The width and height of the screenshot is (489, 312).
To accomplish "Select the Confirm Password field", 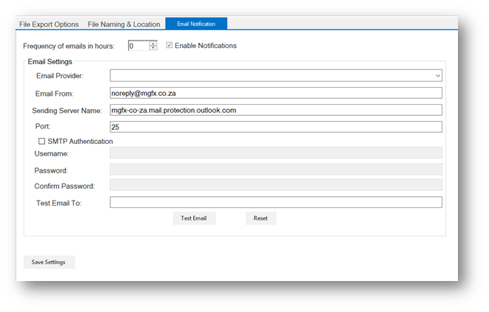I will pyautogui.click(x=275, y=185).
